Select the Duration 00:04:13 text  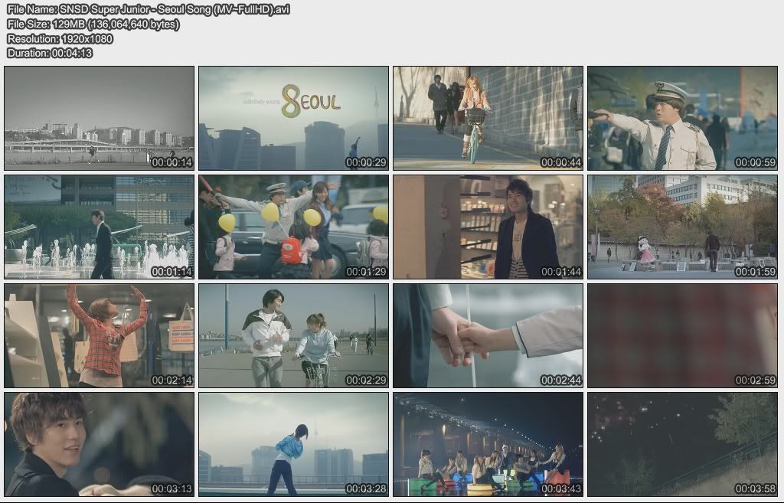(x=50, y=53)
